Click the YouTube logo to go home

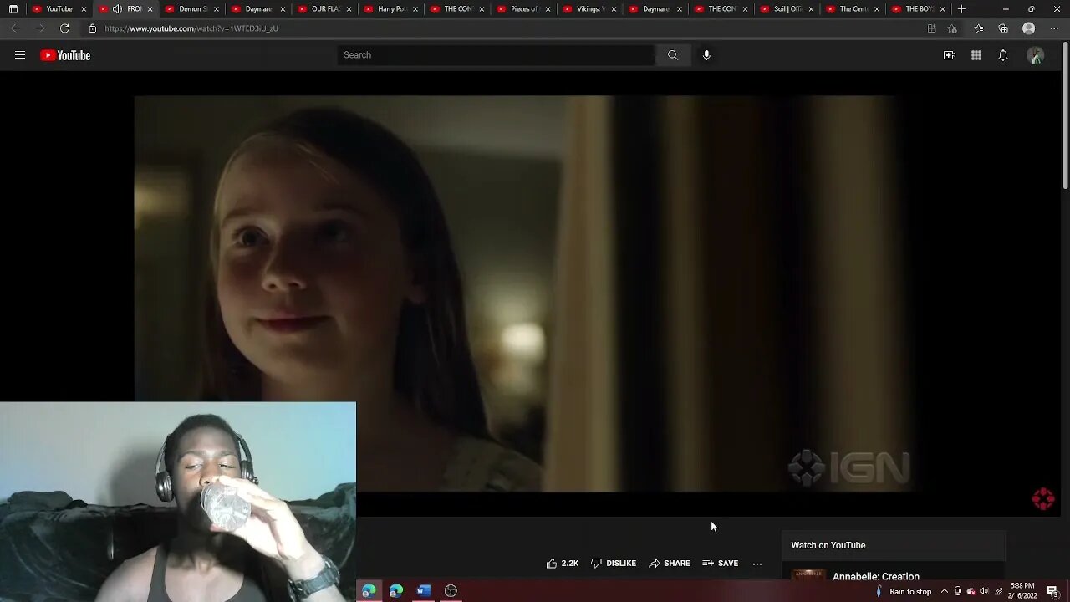65,55
